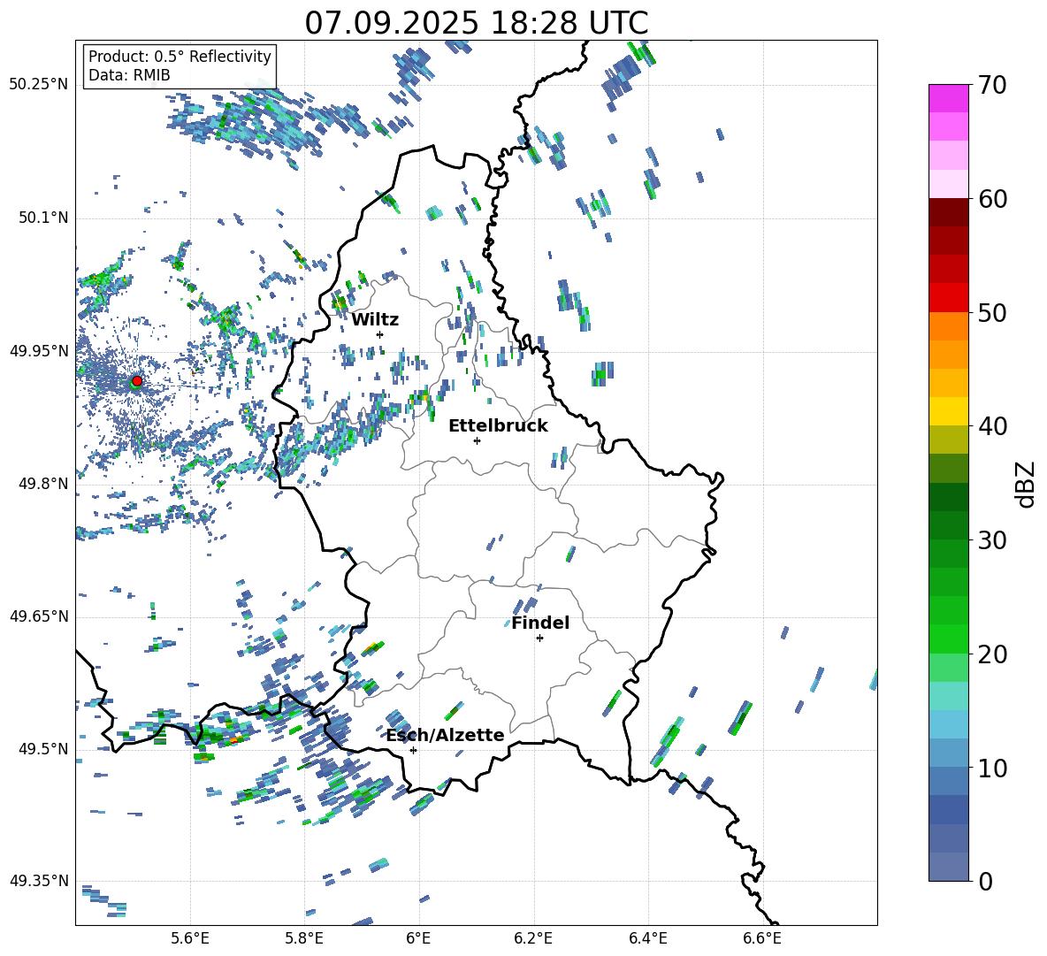Click the magenta top segment of colorbar
The width and height of the screenshot is (1047, 956).
pyautogui.click(x=949, y=98)
